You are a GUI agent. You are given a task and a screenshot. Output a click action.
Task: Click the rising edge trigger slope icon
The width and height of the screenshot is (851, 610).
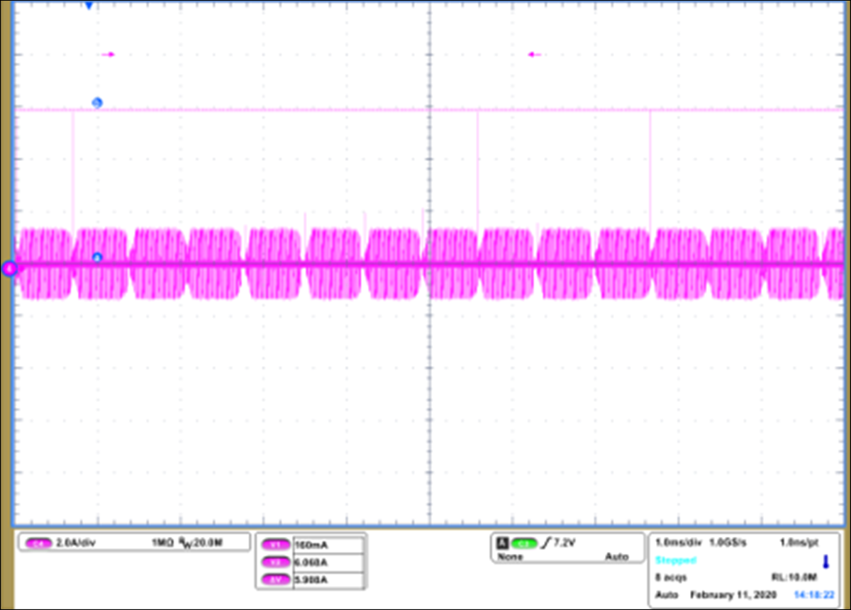(x=546, y=543)
